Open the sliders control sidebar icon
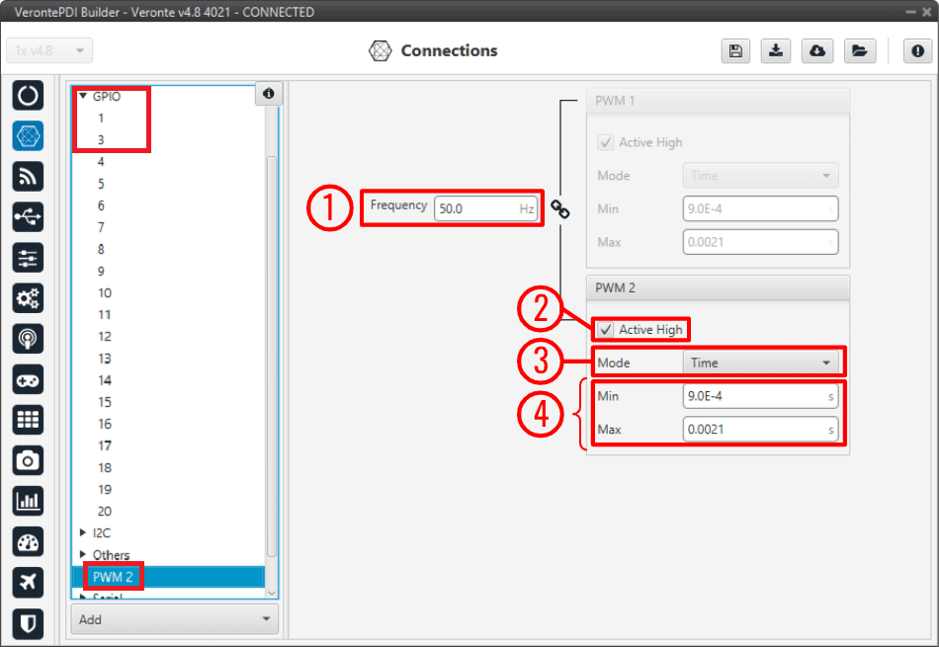This screenshot has width=939, height=647. [x=28, y=258]
